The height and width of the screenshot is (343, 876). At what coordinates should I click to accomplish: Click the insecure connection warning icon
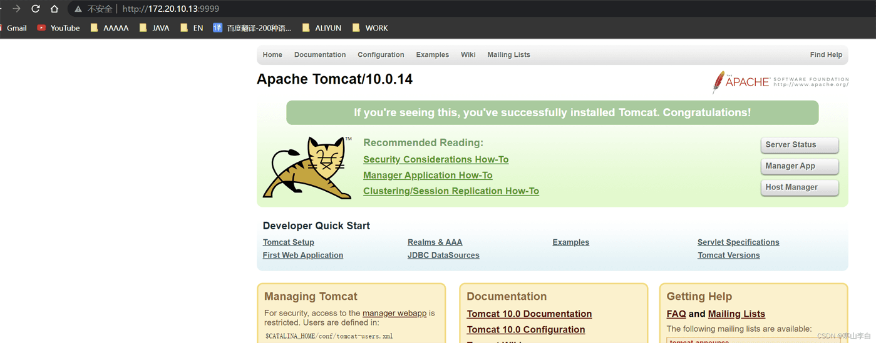[x=78, y=9]
